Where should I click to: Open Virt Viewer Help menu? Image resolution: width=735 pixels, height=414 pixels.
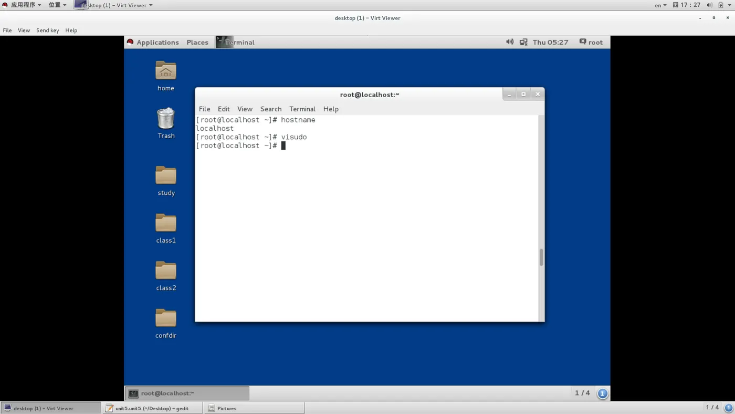tap(71, 30)
